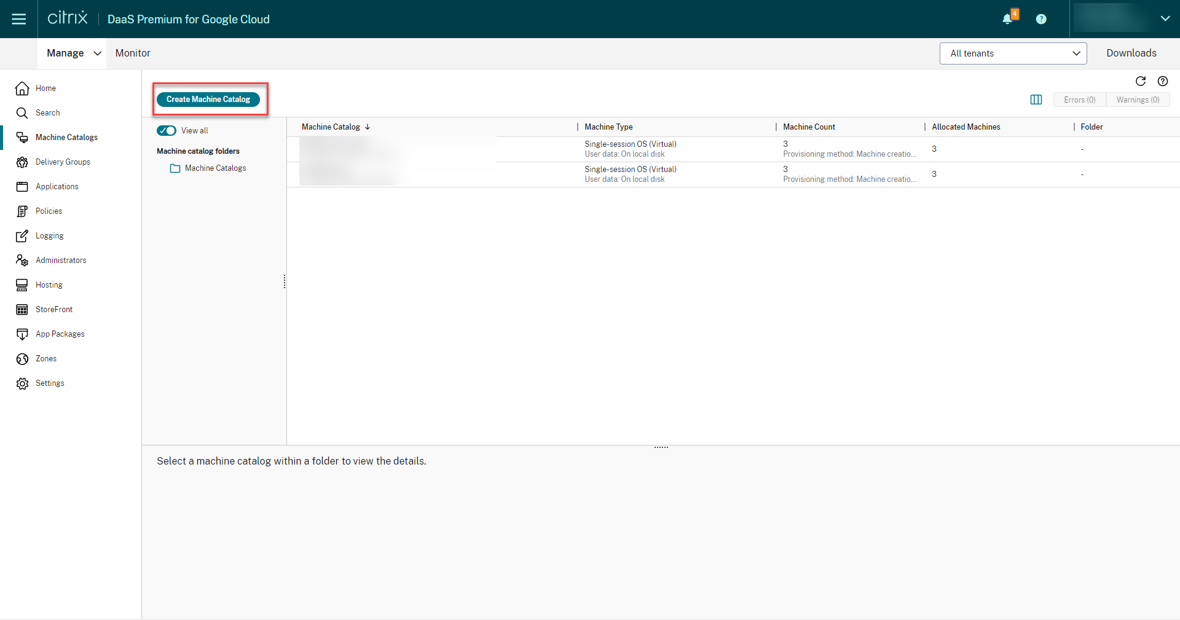Click the Search magnifier icon in sidebar
1180x620 pixels.
tap(22, 113)
